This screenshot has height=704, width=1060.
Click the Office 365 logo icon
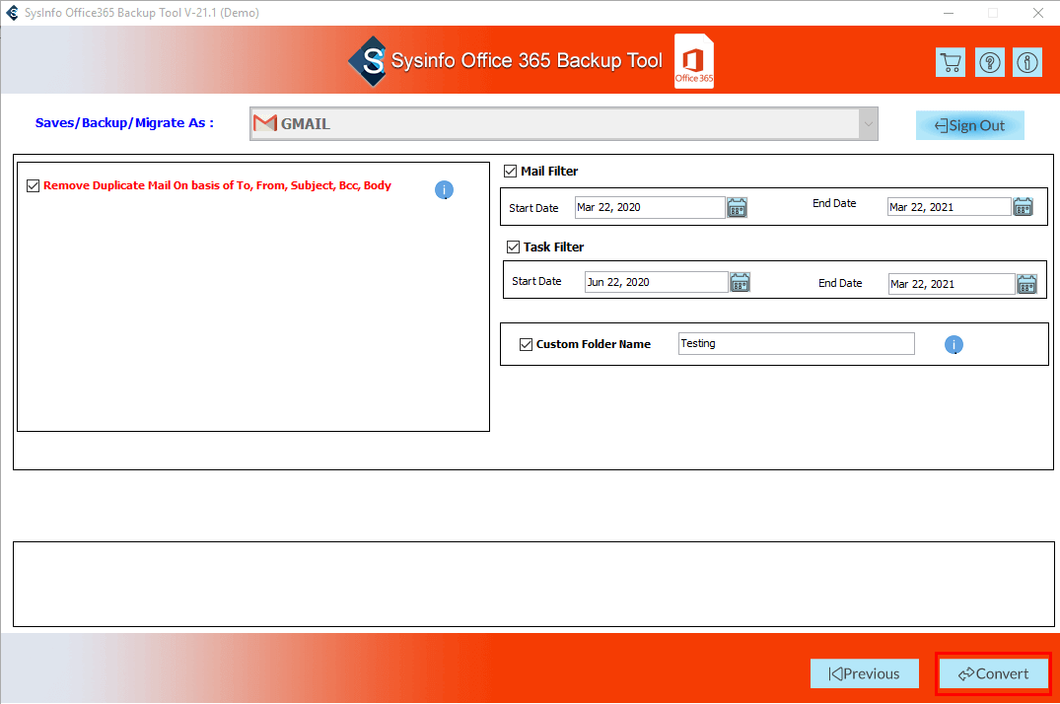pos(694,62)
